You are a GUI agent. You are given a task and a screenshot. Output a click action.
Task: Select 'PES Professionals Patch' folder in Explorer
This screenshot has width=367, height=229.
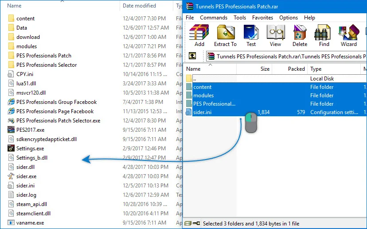click(x=44, y=56)
